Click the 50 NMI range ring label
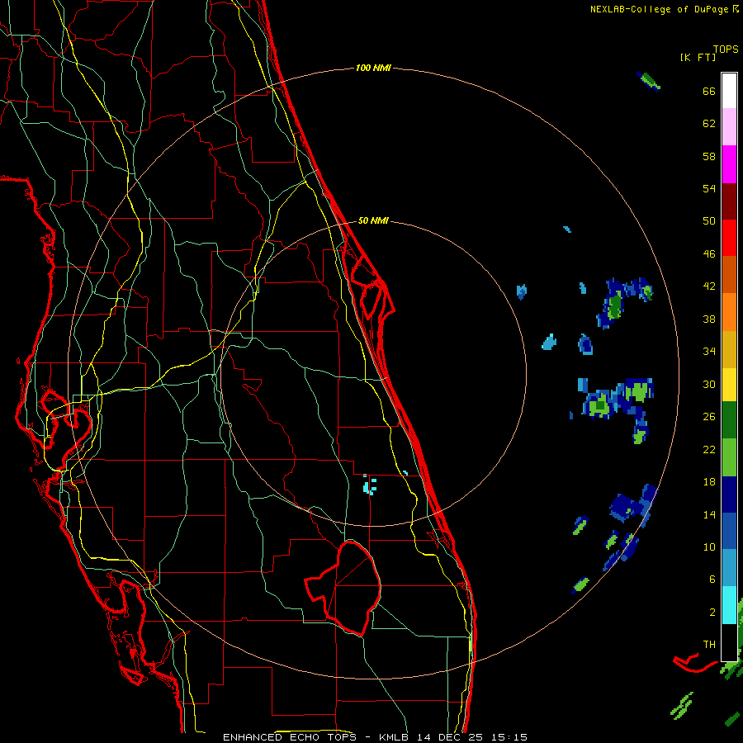 tap(373, 220)
